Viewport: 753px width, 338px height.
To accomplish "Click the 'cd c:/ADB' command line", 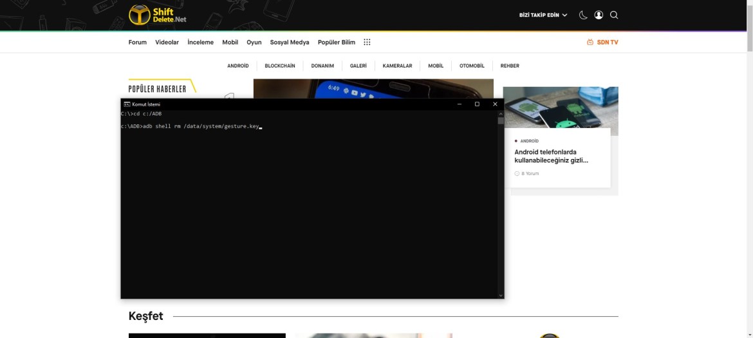I will pos(141,114).
